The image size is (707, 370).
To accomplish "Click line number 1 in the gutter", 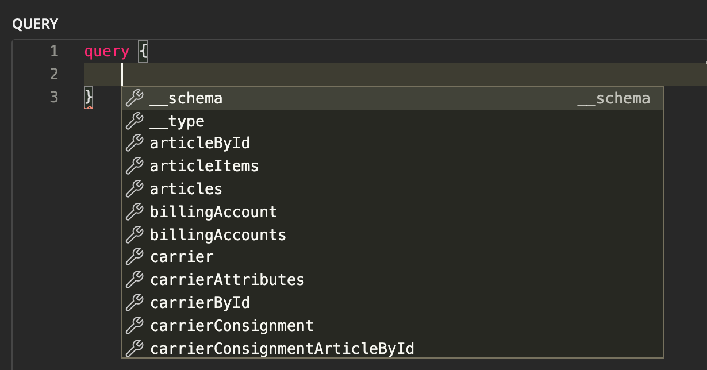I will tap(54, 52).
